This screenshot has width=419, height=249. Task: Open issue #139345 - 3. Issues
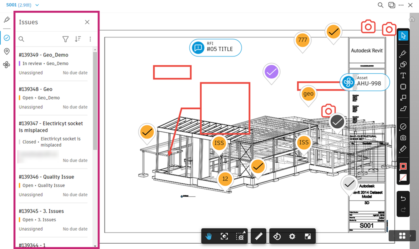[x=53, y=220]
